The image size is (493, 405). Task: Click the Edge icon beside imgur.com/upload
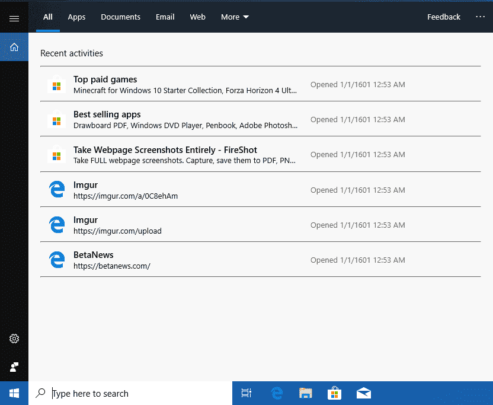coord(57,225)
